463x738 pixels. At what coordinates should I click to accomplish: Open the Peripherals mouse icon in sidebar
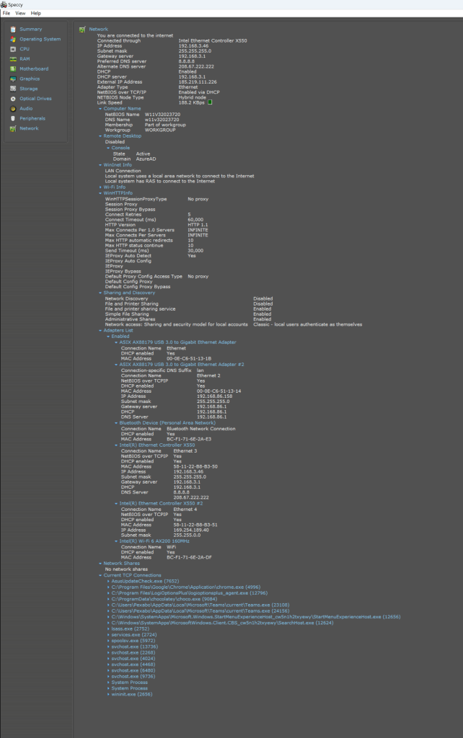click(13, 119)
